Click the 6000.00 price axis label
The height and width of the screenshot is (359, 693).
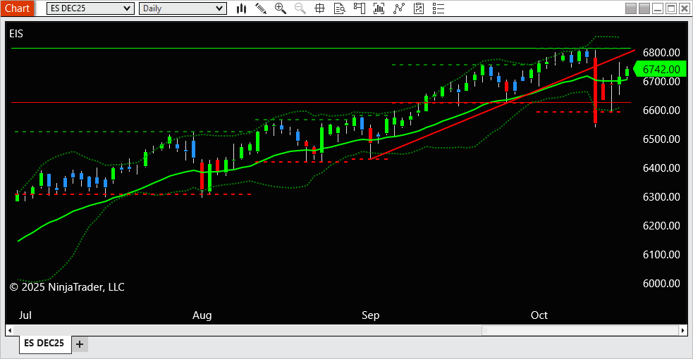(x=661, y=284)
